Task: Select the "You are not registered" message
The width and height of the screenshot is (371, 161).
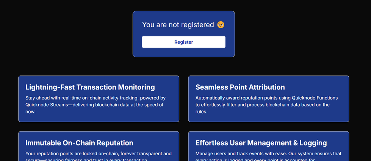Action: coord(178,25)
